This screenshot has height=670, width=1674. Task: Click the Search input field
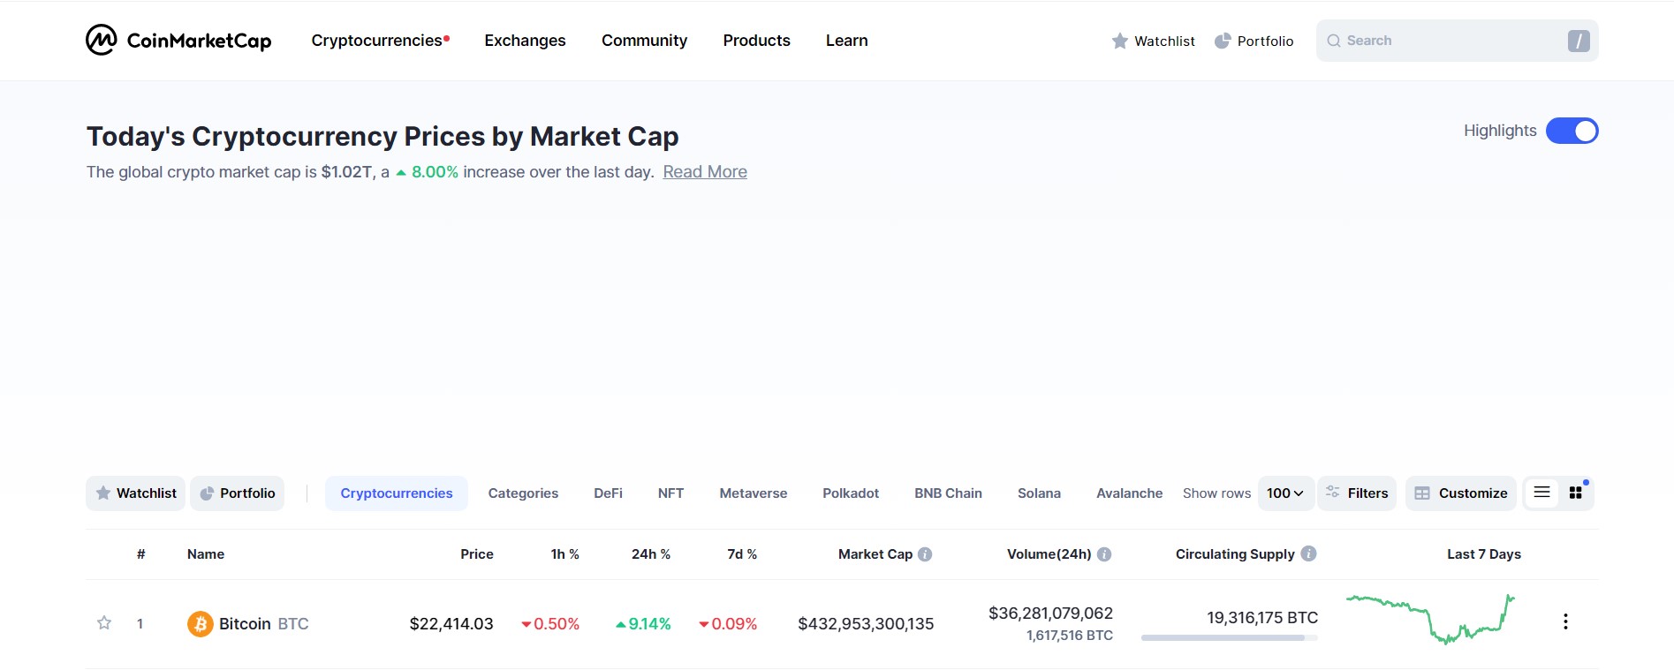1457,41
